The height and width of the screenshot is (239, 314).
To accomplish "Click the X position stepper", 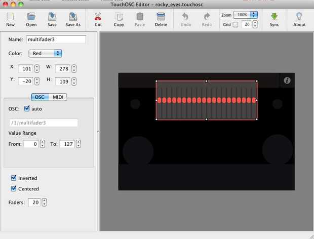I will tap(37, 69).
